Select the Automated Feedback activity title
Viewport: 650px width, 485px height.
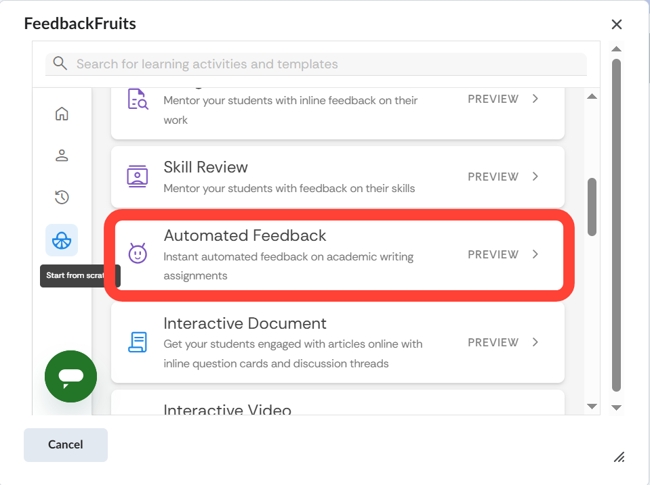tap(245, 235)
